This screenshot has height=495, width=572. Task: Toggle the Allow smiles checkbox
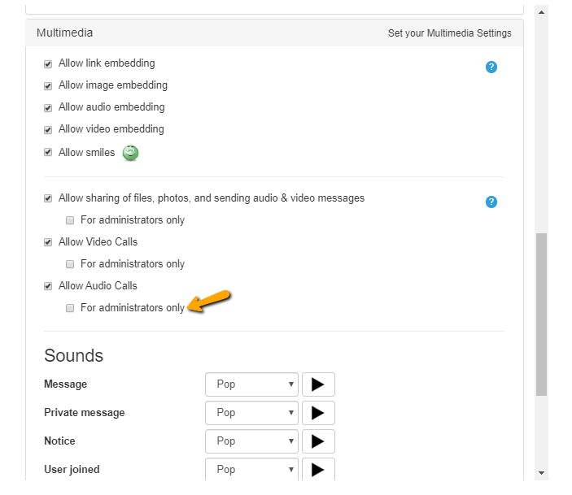coord(48,152)
